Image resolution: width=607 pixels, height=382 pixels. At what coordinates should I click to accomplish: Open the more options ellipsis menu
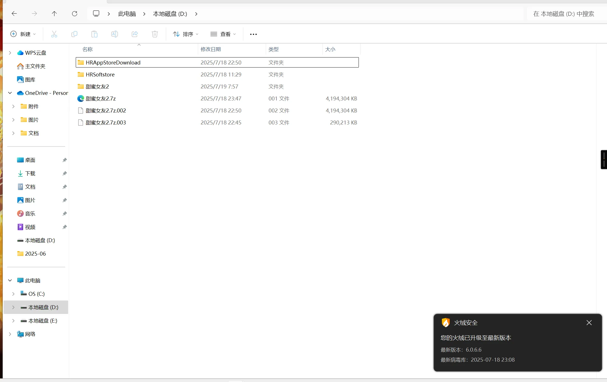tap(253, 34)
